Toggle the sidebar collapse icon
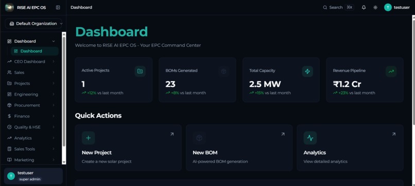This screenshot has width=415, height=186. point(58,7)
